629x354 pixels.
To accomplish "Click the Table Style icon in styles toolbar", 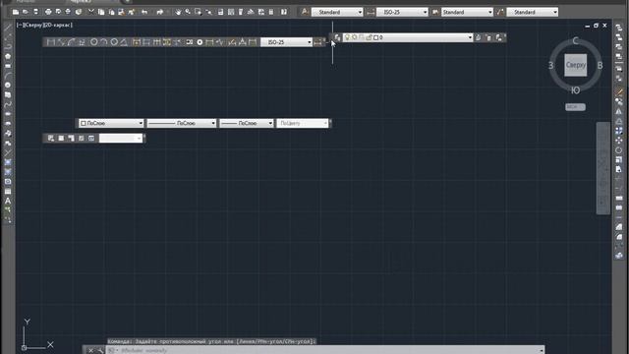I will click(x=435, y=12).
